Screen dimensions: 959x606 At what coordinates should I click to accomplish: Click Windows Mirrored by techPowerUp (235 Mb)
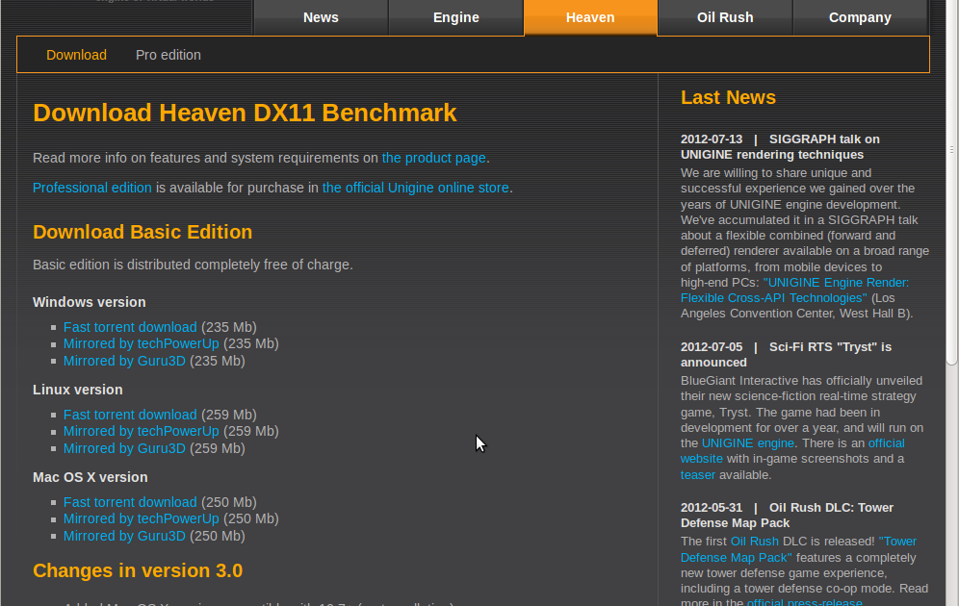(142, 344)
